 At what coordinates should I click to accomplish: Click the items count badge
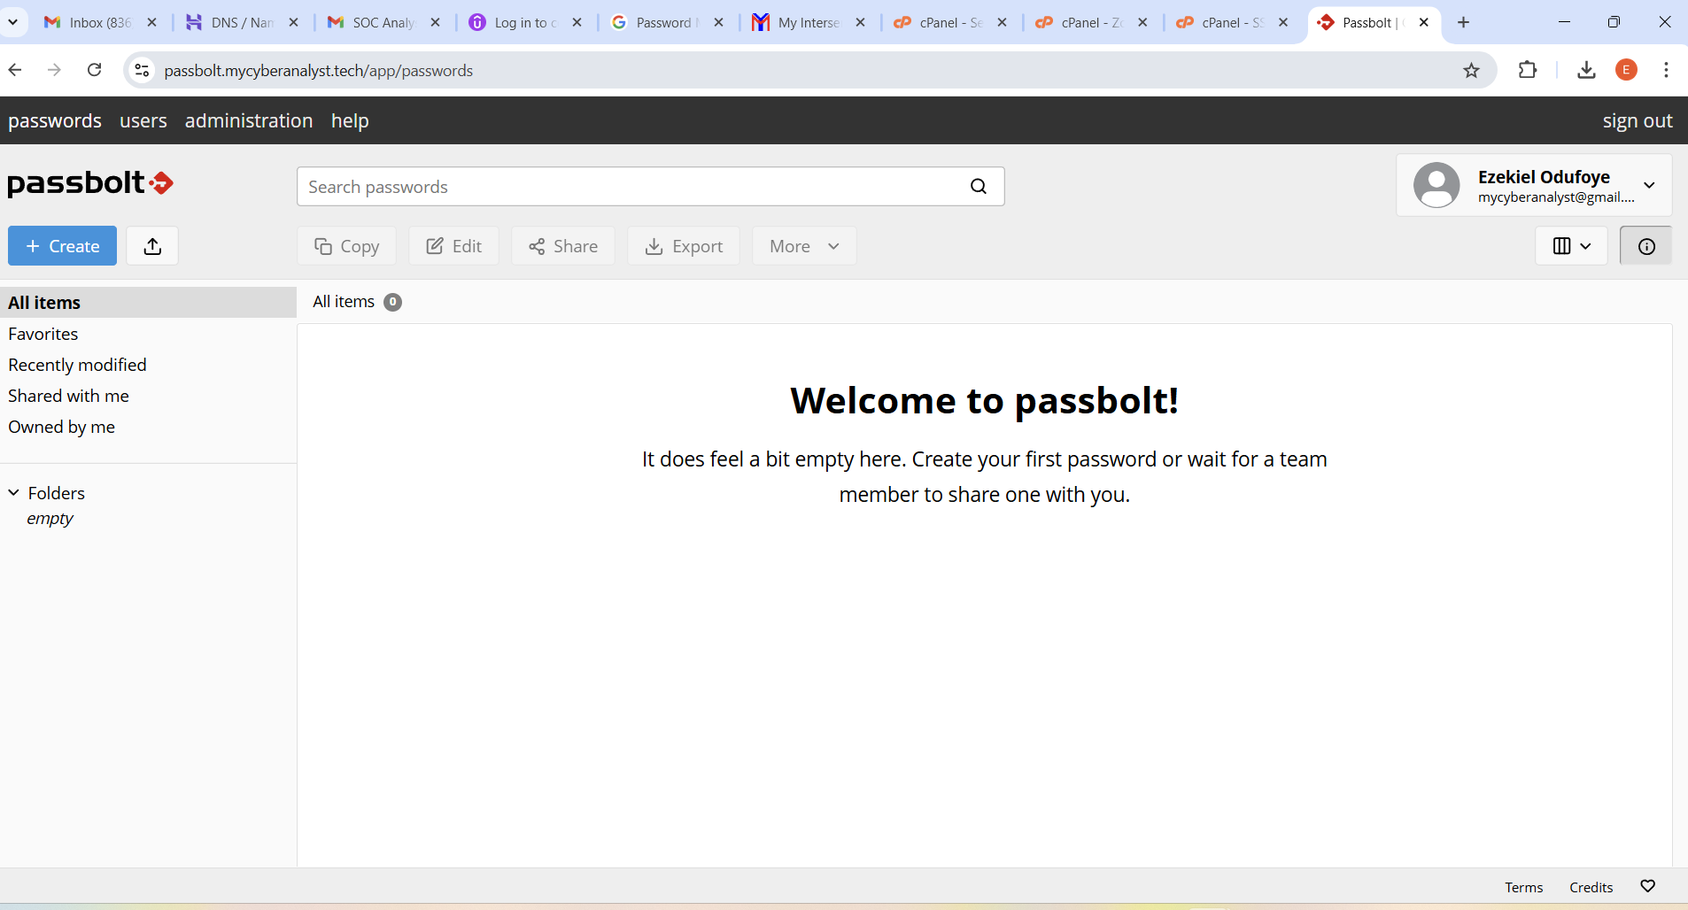(392, 302)
